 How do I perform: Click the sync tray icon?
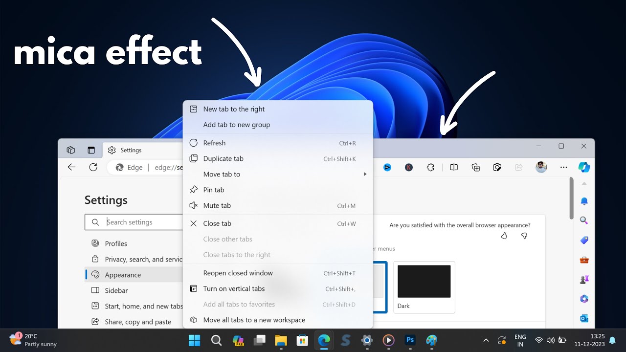pyautogui.click(x=501, y=340)
